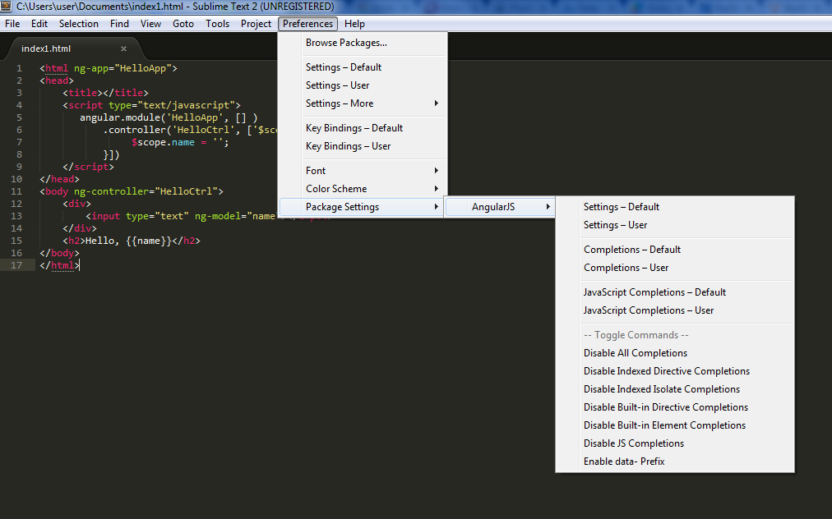The width and height of the screenshot is (832, 519).
Task: Click $scope.name on line 7
Action: click(x=163, y=142)
